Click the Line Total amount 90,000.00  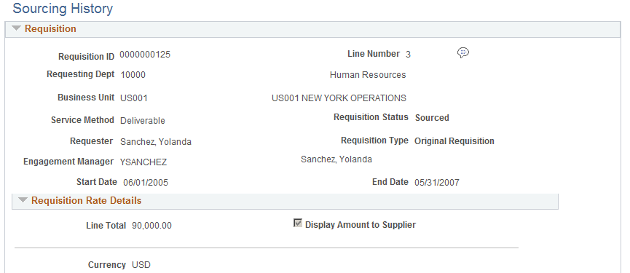point(152,226)
